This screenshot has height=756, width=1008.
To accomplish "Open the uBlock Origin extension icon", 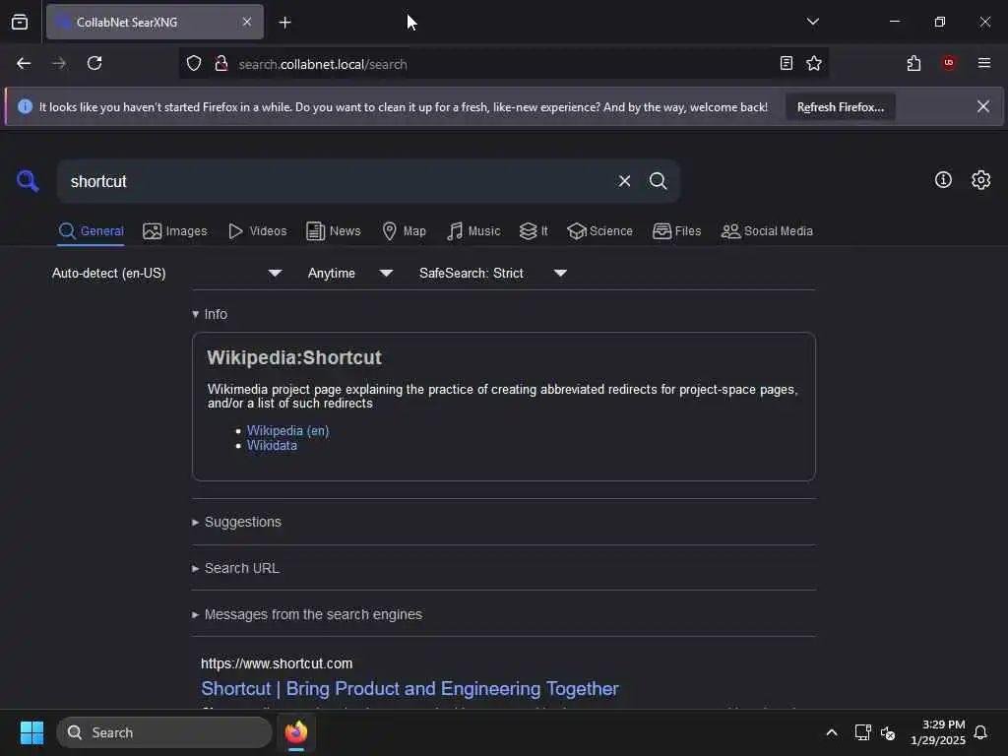I will [949, 63].
